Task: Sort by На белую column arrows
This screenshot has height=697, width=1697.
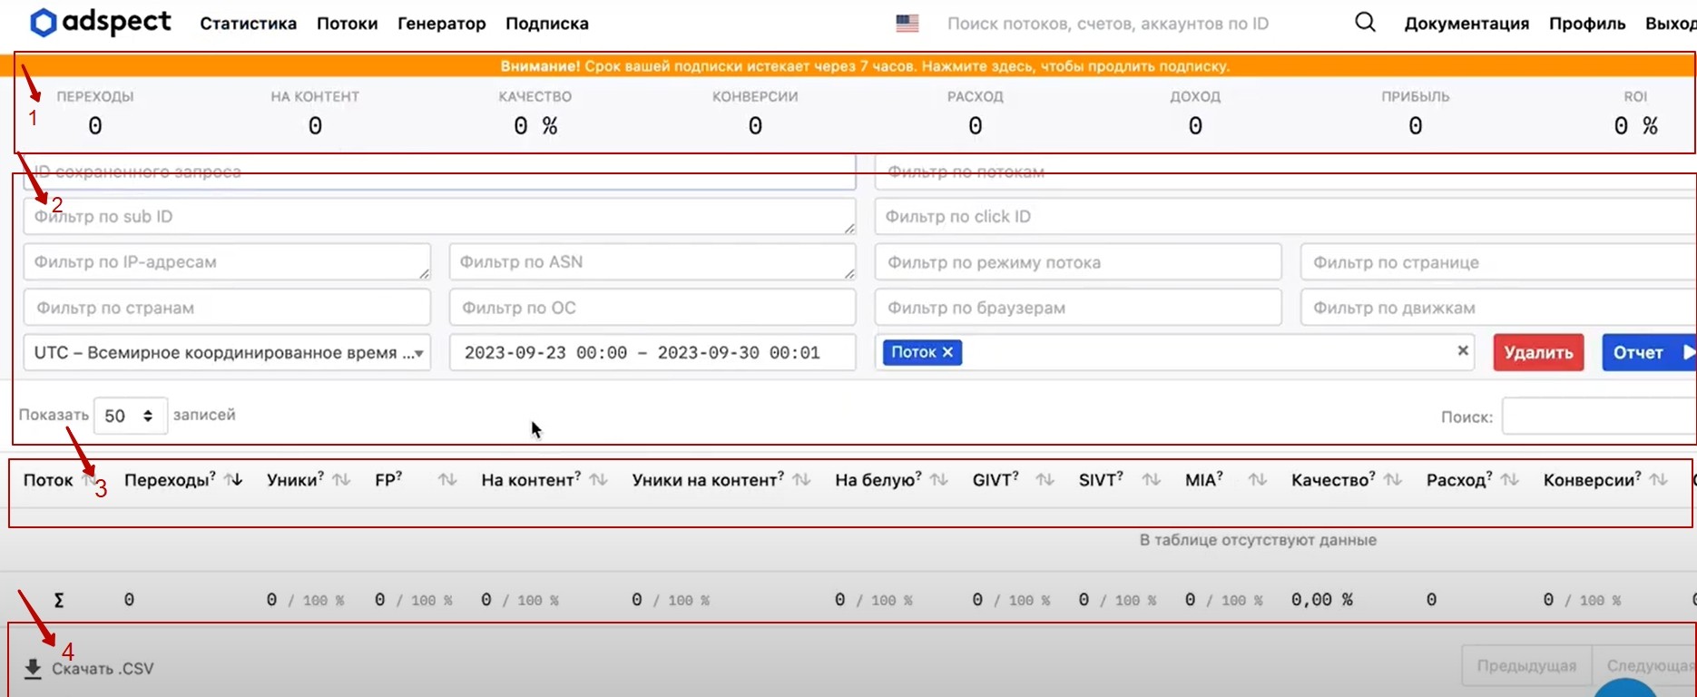Action: [939, 480]
